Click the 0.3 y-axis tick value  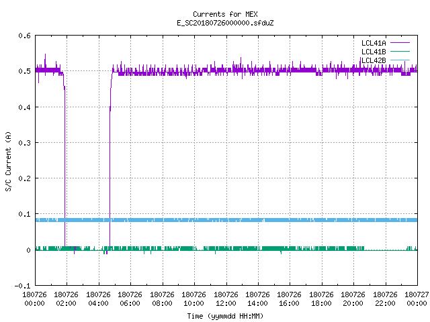[x=24, y=143]
